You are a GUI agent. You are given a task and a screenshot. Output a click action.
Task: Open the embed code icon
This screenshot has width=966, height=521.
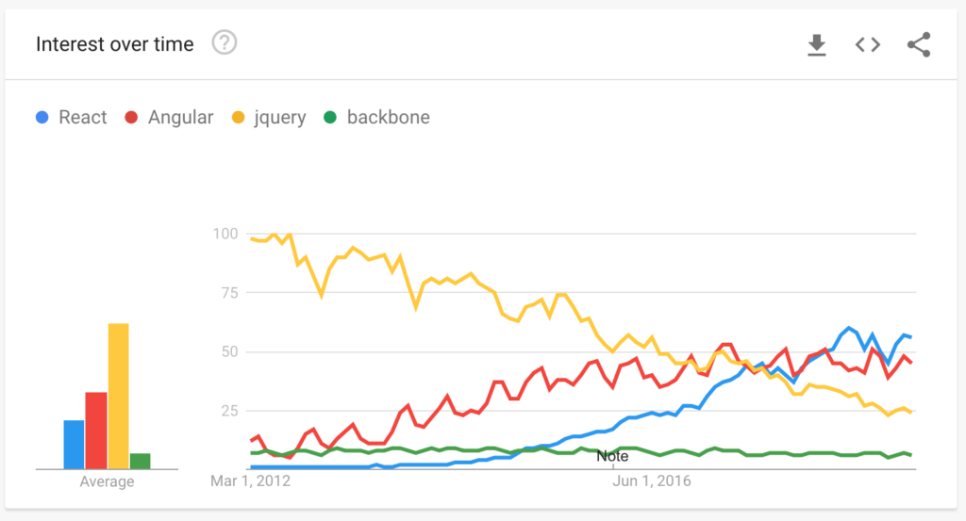[x=868, y=44]
